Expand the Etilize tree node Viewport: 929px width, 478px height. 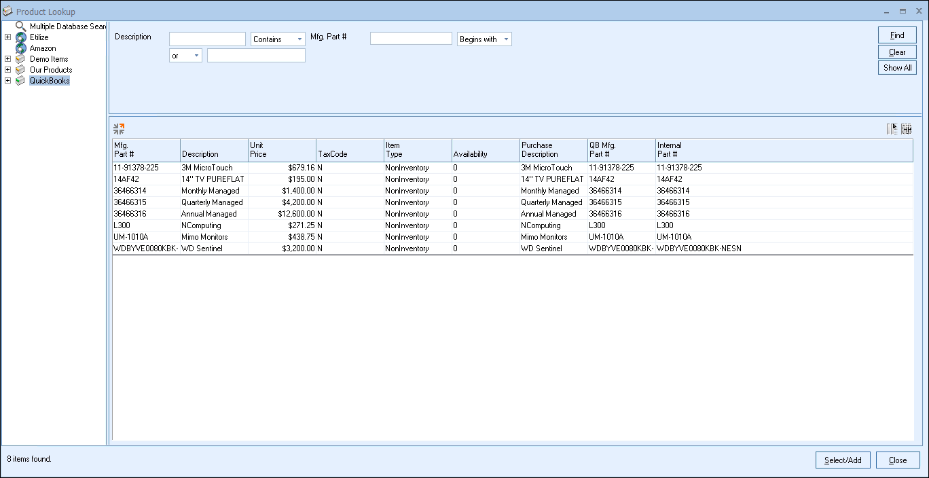pos(8,37)
